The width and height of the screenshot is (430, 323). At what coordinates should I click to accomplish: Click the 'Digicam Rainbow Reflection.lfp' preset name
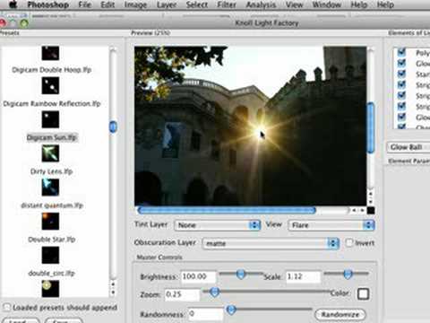pos(52,104)
